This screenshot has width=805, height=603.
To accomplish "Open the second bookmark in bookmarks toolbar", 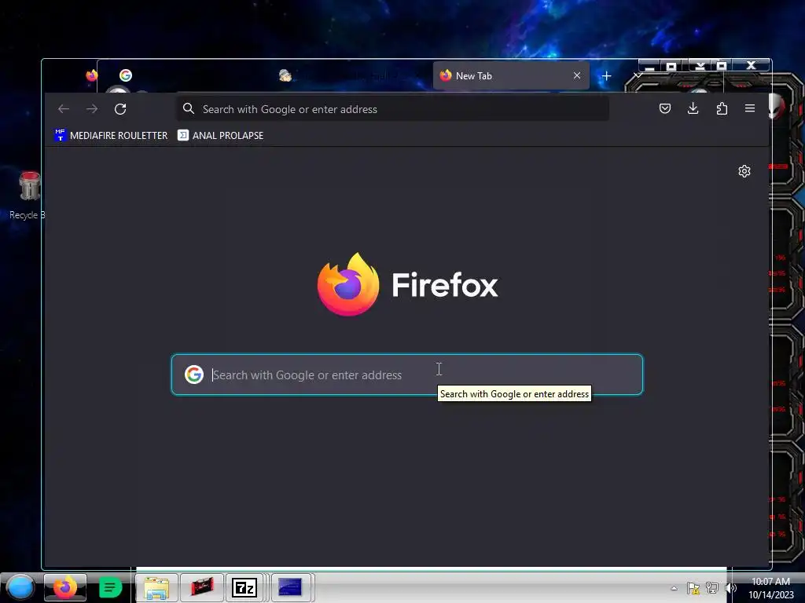I will point(221,135).
